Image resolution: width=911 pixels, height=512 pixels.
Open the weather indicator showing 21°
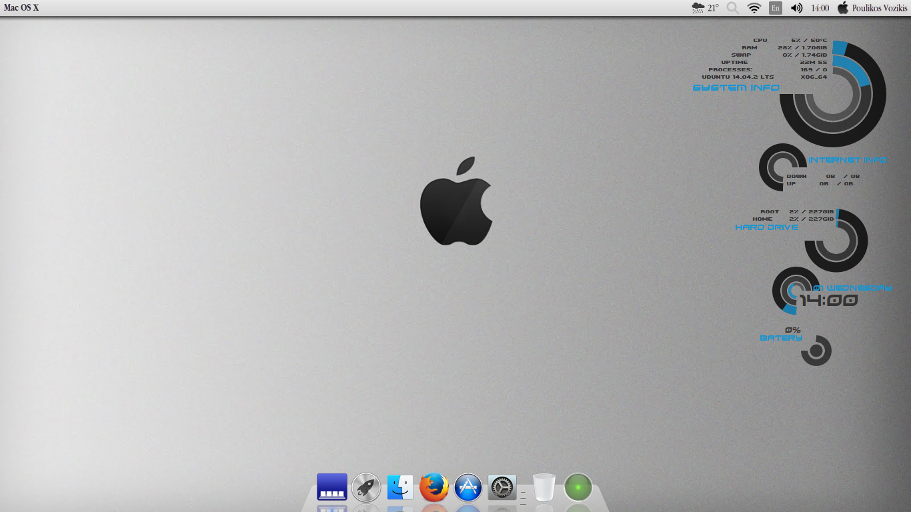point(706,8)
